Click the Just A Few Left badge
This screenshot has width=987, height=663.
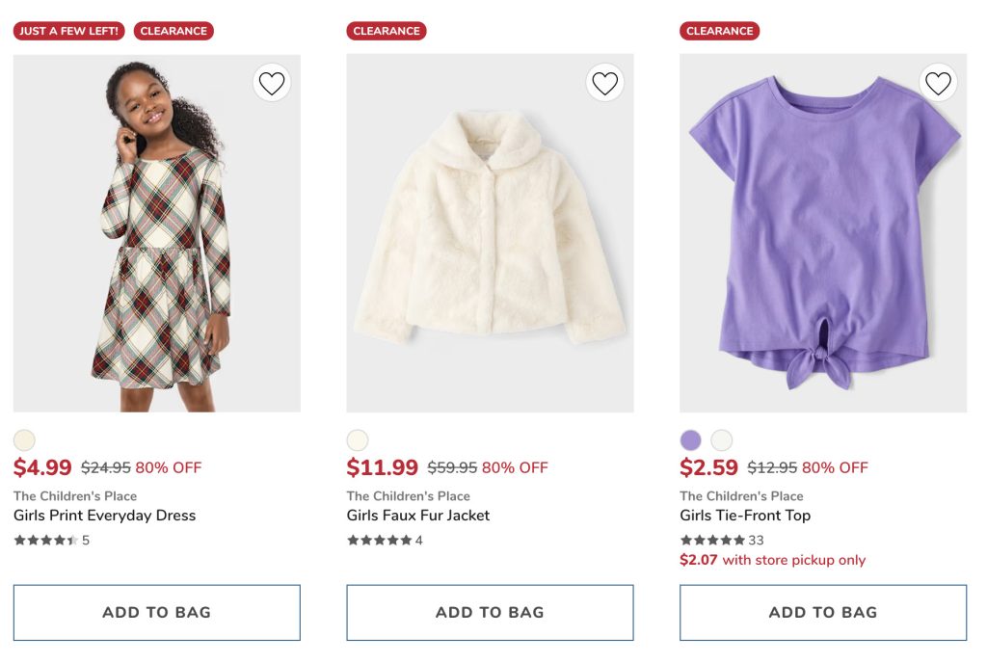[69, 31]
